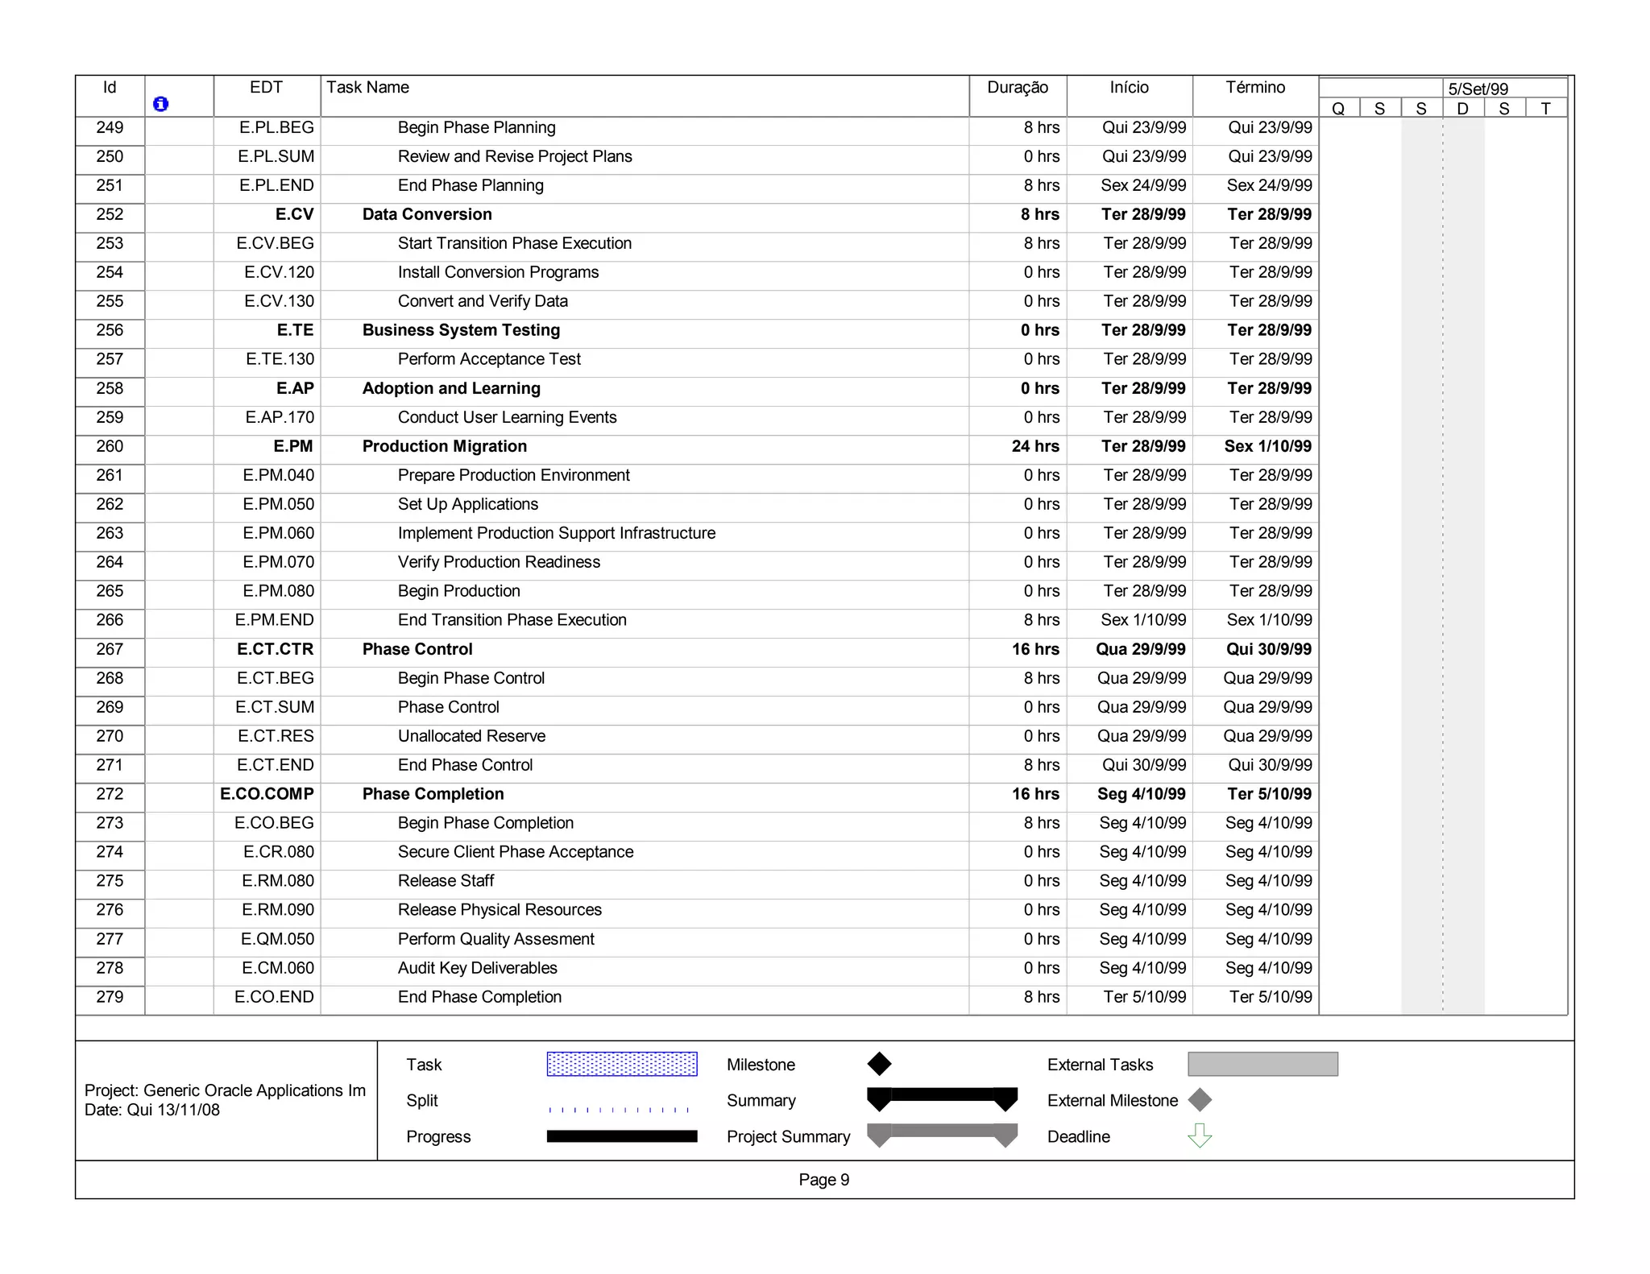The height and width of the screenshot is (1274, 1650).
Task: Click end date Sex 1/10/99 of Production Migration
Action: pyautogui.click(x=1268, y=447)
